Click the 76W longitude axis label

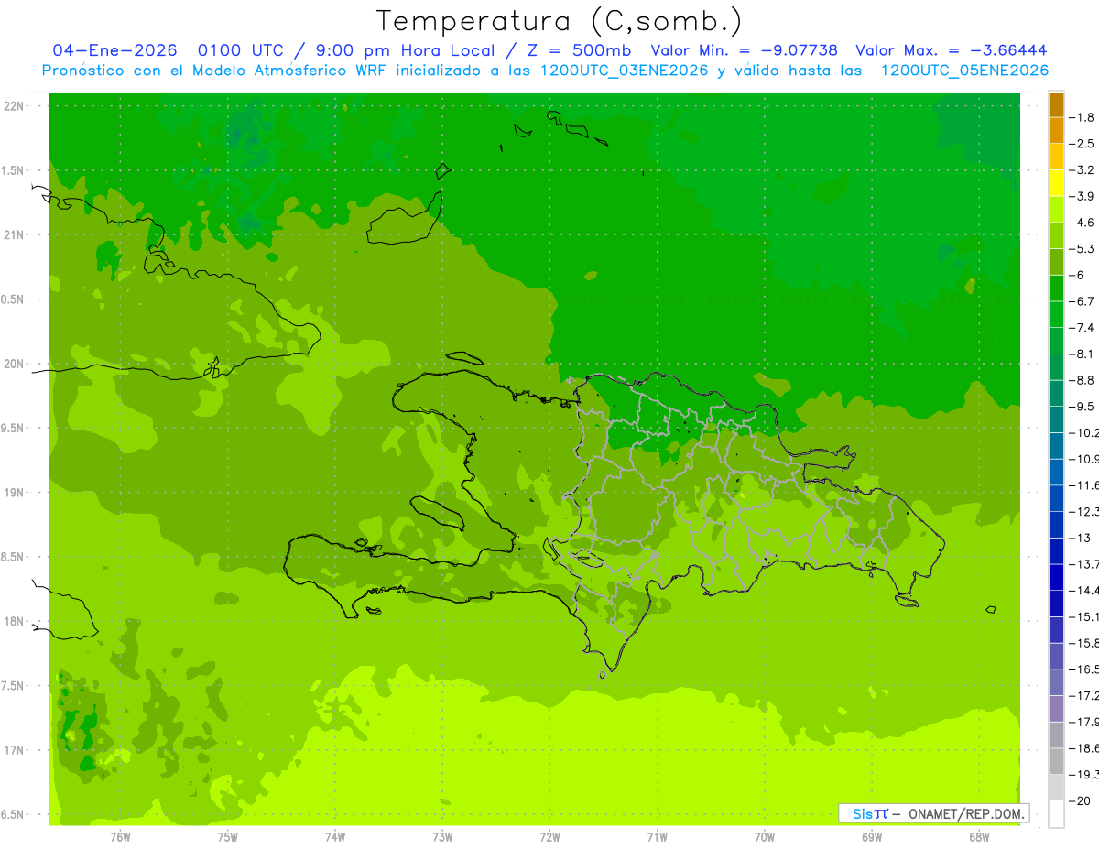coord(120,836)
